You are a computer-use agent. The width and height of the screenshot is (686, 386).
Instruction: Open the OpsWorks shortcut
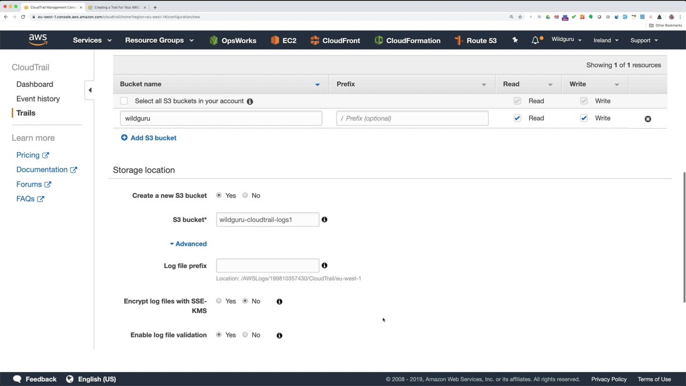(233, 40)
